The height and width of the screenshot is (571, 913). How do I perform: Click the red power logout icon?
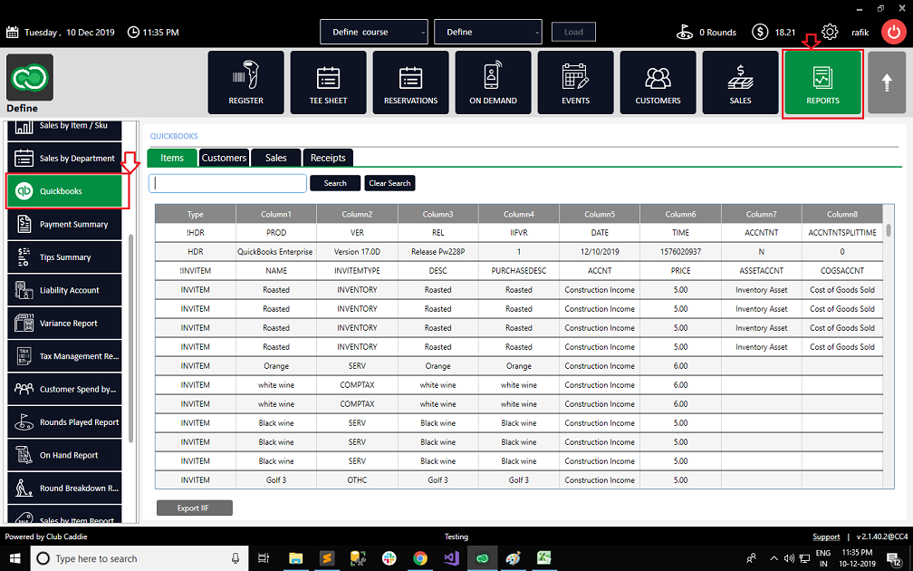click(x=893, y=32)
